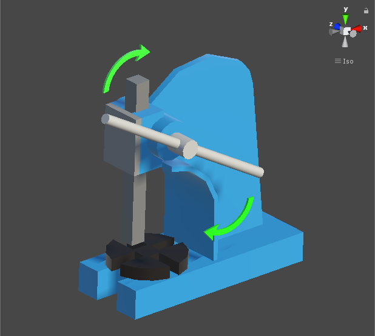Select the black cross-shaped base plate

[147, 257]
